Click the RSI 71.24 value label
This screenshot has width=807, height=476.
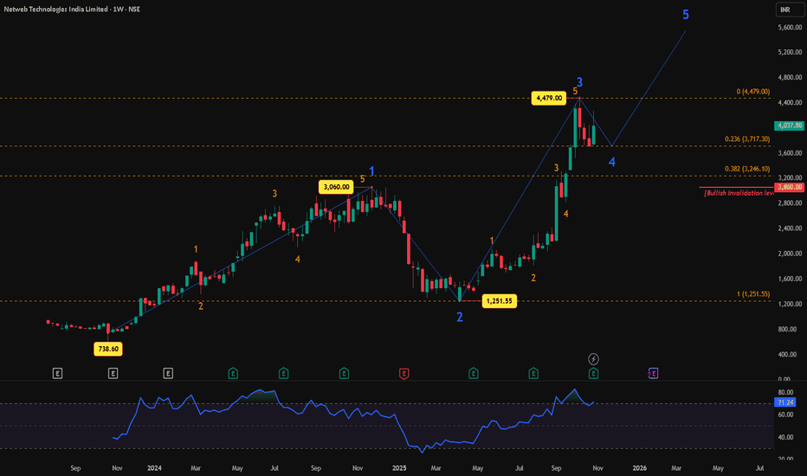tap(785, 402)
